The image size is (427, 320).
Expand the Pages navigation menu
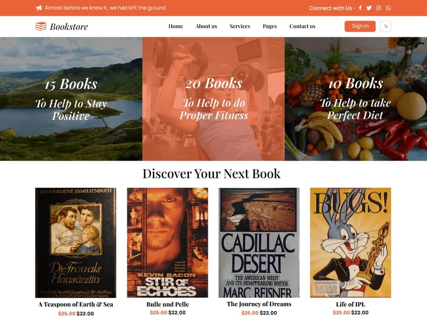point(269,26)
